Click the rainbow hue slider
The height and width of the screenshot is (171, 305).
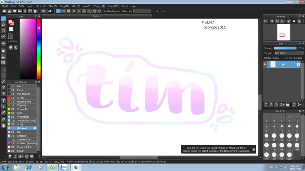pos(39,48)
